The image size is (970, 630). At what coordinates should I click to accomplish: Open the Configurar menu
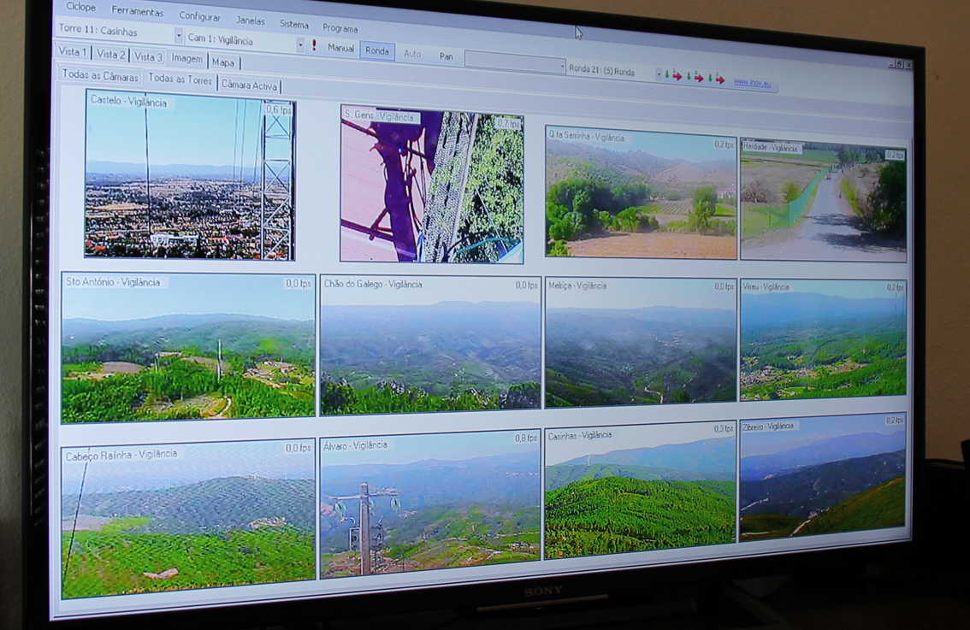[199, 16]
